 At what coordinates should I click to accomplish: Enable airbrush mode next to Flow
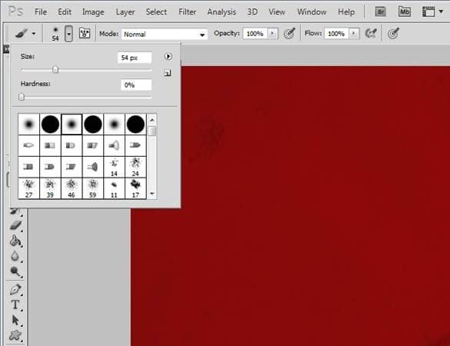[x=371, y=33]
